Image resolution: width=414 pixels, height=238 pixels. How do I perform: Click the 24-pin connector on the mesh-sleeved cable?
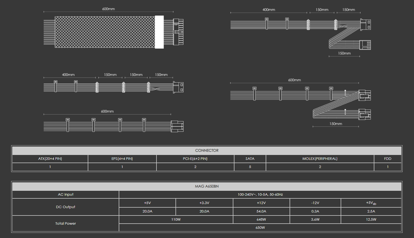coord(178,32)
